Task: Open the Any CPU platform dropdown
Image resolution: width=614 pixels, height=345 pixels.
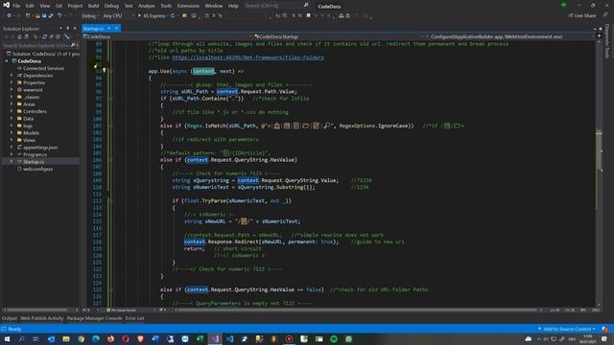Action: [x=118, y=16]
